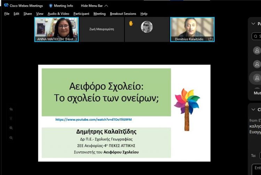Open the chat recipient To dropdown
The image size is (261, 175).
(260, 156)
